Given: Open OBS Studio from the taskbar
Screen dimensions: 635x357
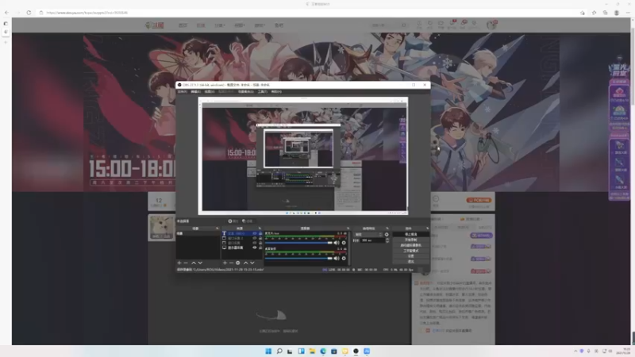Looking at the screenshot, I should tap(356, 351).
